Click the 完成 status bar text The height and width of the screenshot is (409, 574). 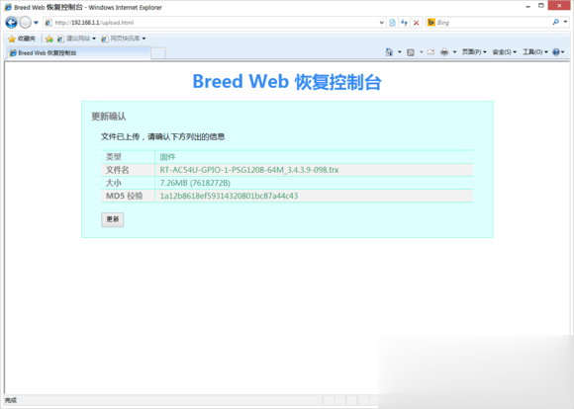point(11,400)
